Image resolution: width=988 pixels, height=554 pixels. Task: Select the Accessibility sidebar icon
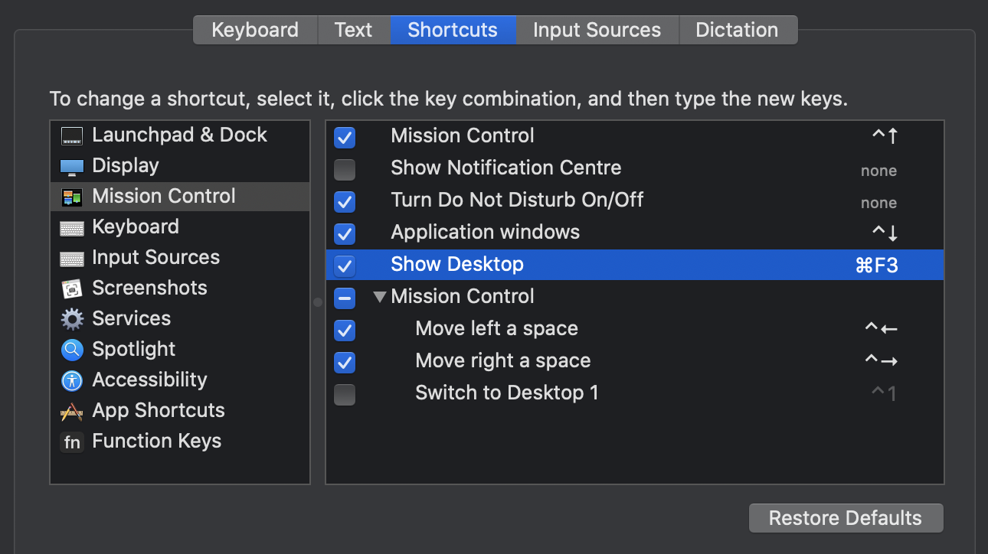tap(71, 380)
